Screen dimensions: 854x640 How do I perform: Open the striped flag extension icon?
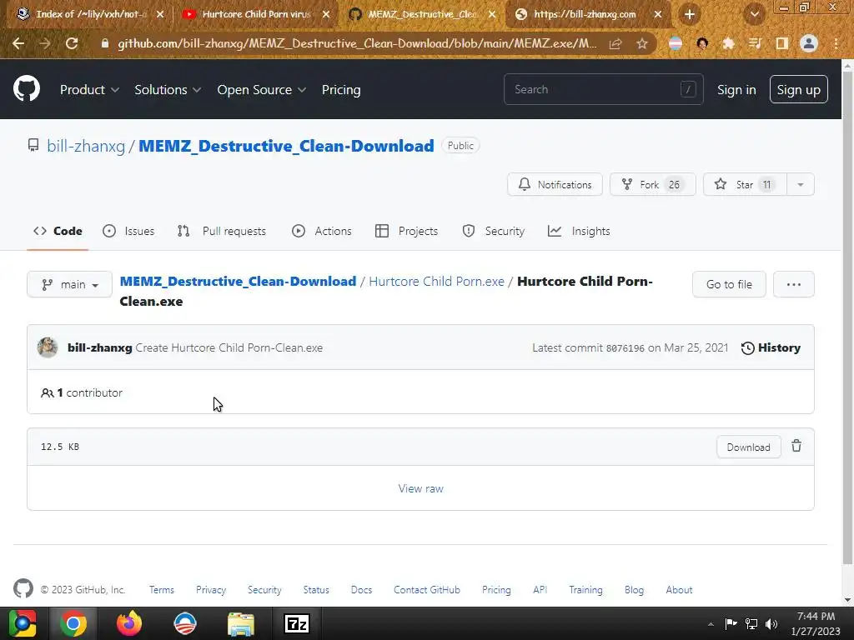click(x=676, y=43)
